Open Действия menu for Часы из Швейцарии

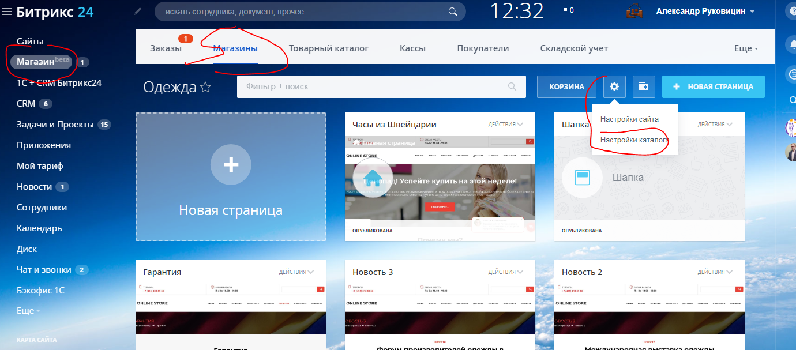505,124
